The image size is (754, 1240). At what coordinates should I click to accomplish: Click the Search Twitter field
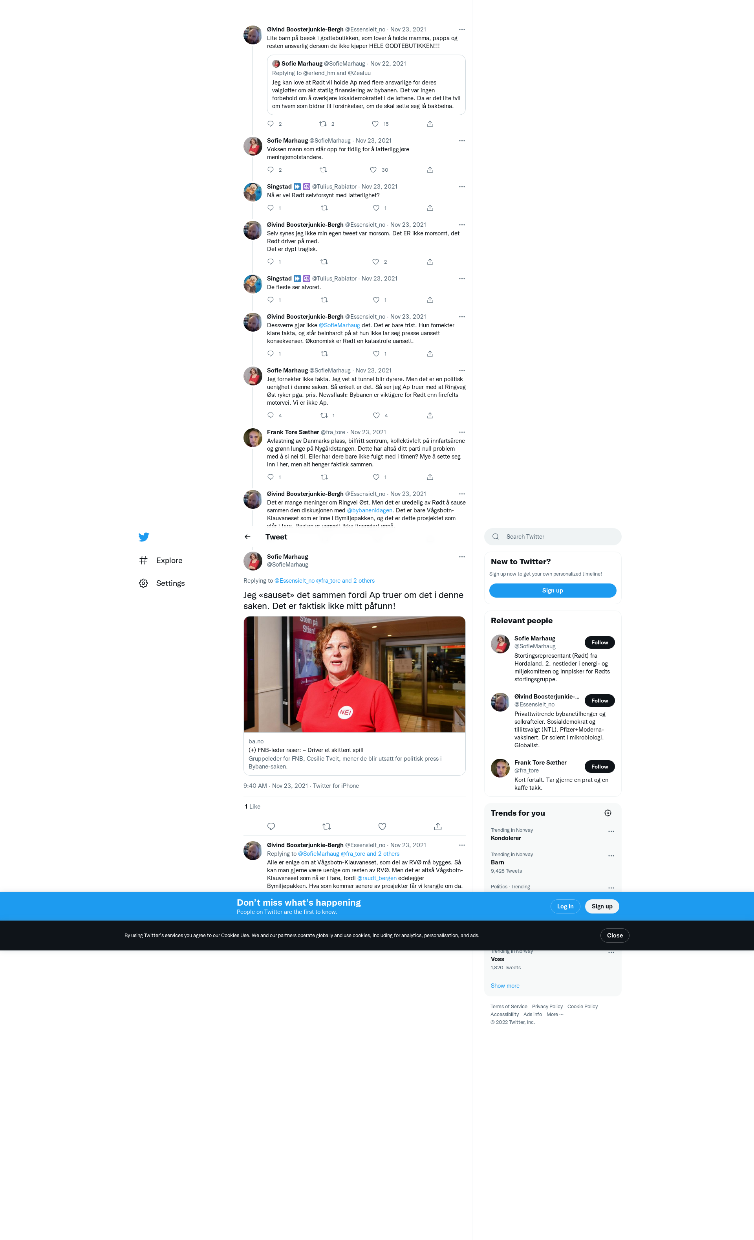pos(552,536)
